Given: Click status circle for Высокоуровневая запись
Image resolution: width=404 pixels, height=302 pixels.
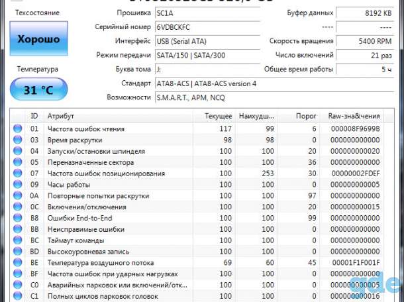Looking at the screenshot, I should (17, 251).
